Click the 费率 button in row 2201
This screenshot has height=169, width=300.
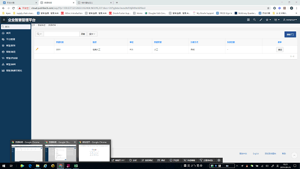[280, 50]
